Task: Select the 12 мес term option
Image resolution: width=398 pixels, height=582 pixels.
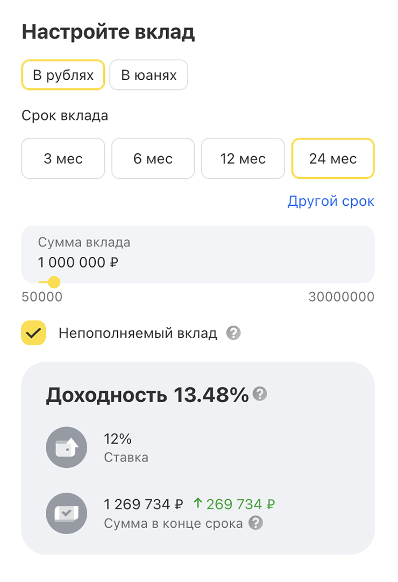Action: tap(243, 158)
